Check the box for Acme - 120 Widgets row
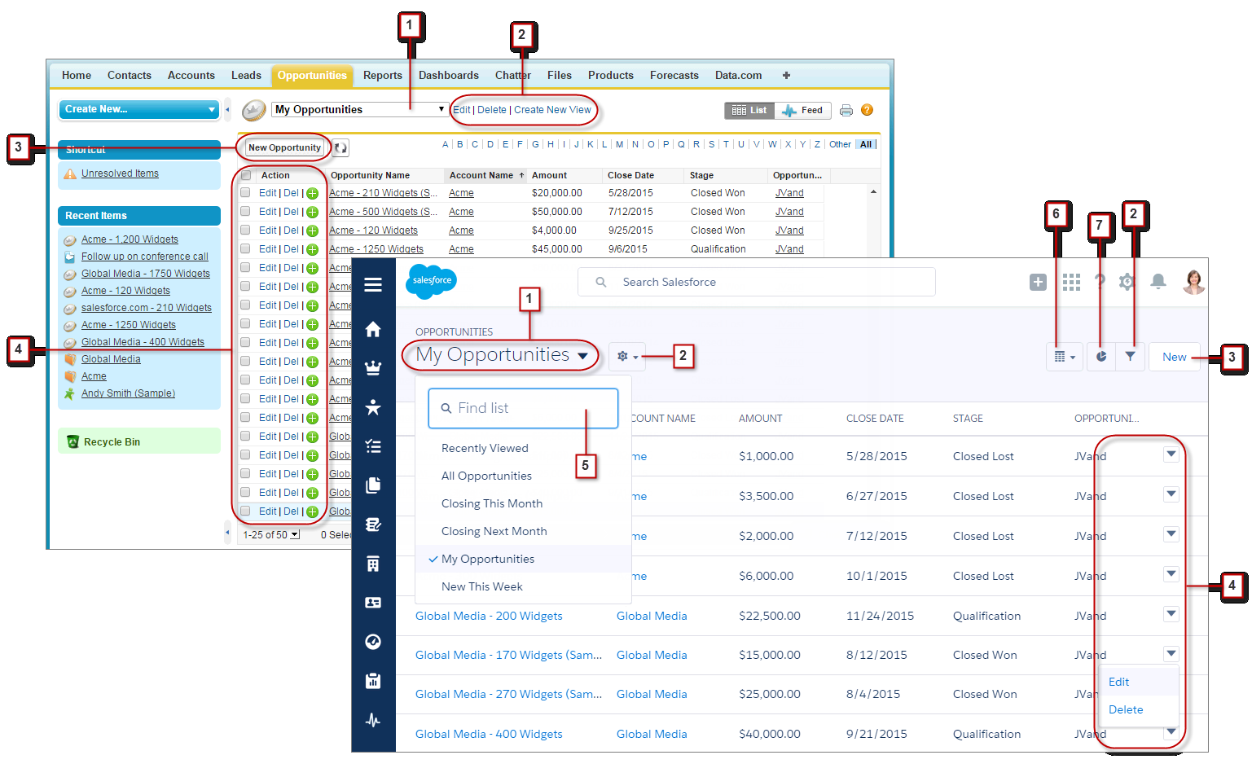This screenshot has width=1252, height=777. coord(245,230)
